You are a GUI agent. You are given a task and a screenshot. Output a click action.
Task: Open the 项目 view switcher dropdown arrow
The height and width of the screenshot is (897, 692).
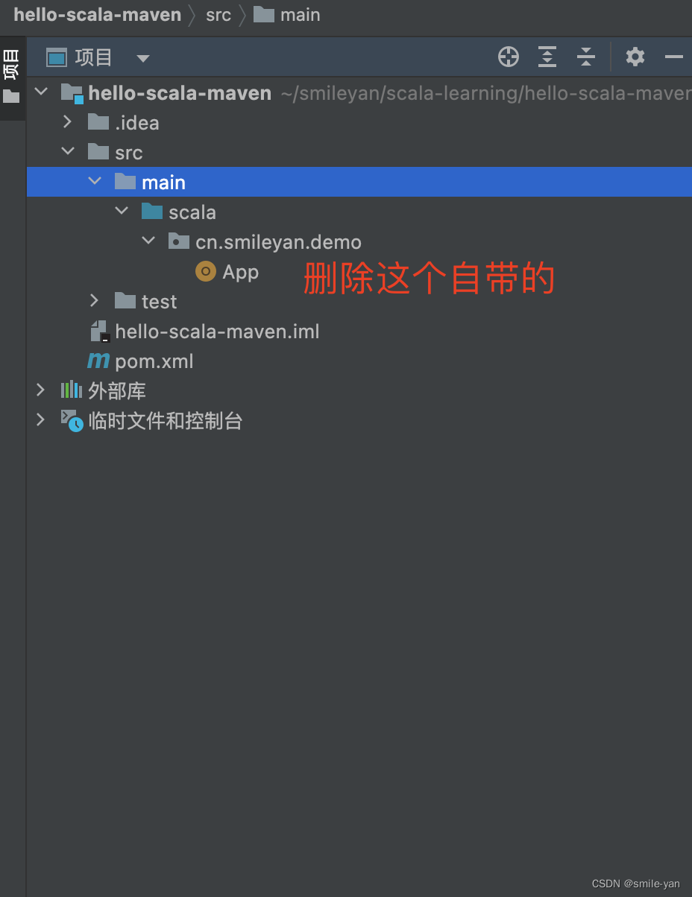[x=142, y=57]
